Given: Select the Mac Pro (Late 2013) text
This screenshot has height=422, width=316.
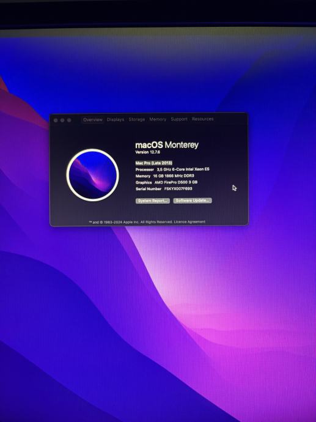Looking at the screenshot, I should (153, 163).
